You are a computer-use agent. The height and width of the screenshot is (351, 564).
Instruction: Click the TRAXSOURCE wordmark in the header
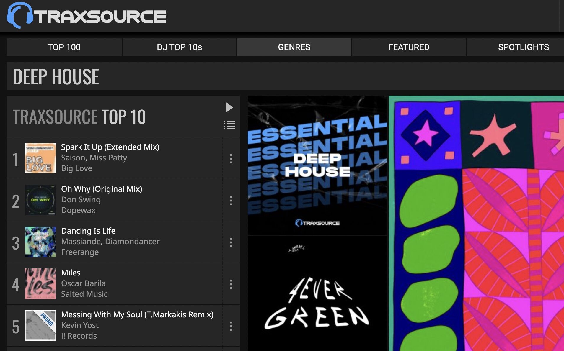[x=100, y=17]
